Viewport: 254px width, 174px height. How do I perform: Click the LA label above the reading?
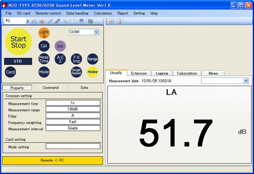(171, 92)
